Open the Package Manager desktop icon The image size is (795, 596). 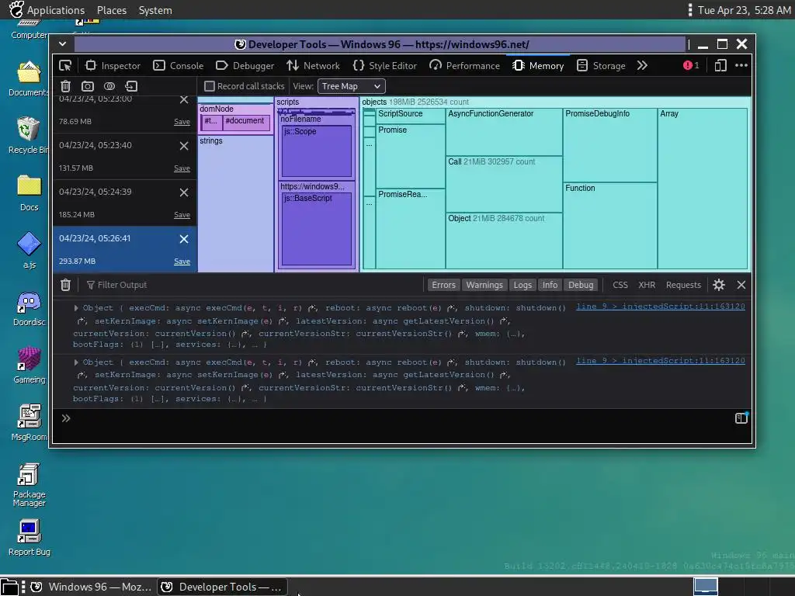(29, 485)
